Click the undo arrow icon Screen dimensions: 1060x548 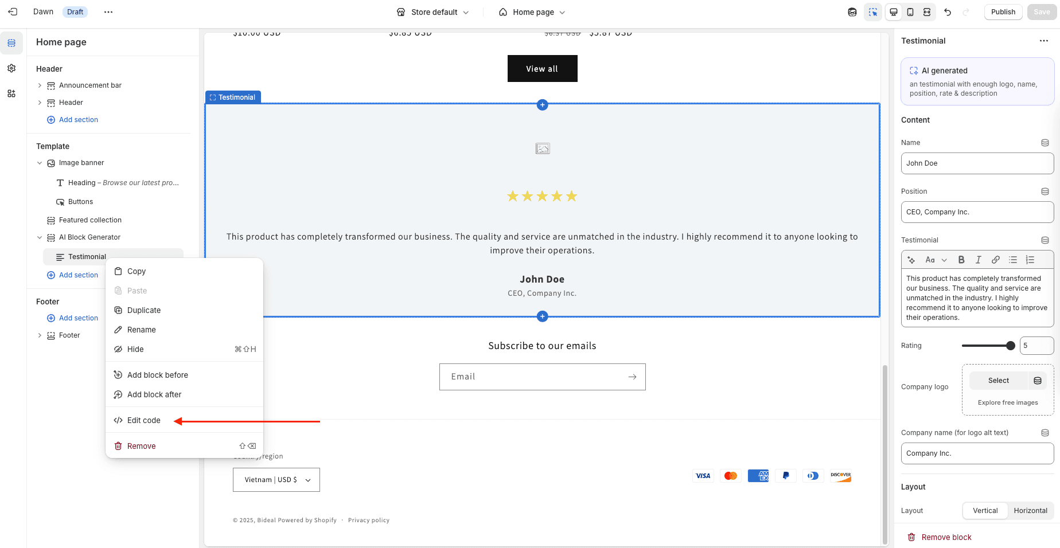tap(948, 12)
